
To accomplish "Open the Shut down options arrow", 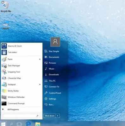I will coord(58,116).
